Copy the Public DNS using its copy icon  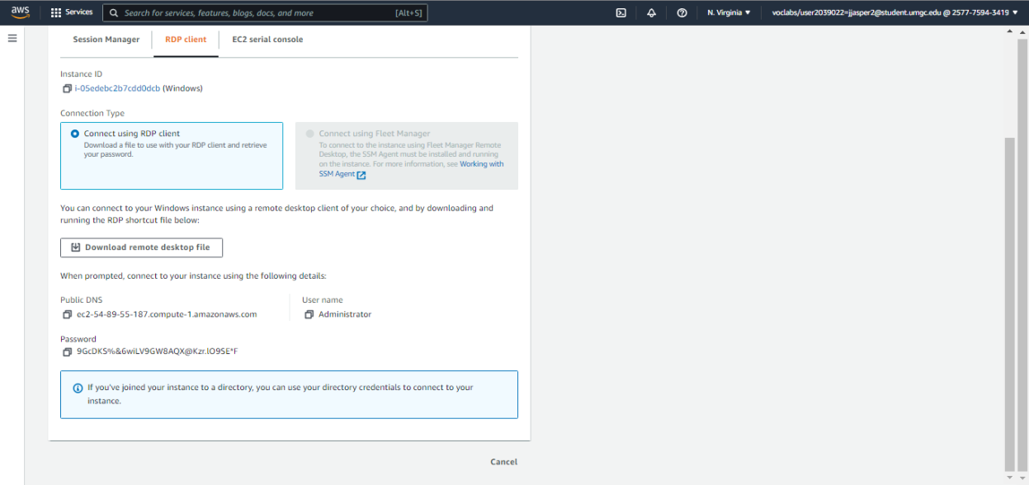tap(67, 314)
